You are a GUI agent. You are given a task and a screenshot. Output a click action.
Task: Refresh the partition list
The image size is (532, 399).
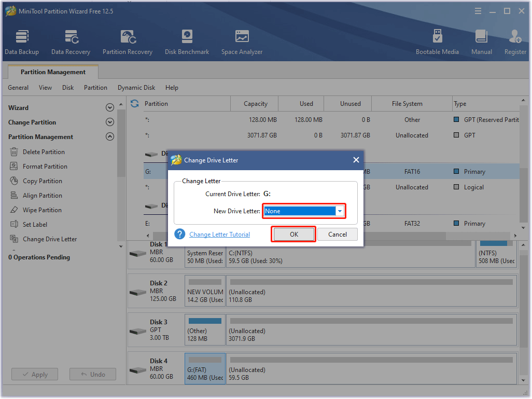click(x=134, y=103)
